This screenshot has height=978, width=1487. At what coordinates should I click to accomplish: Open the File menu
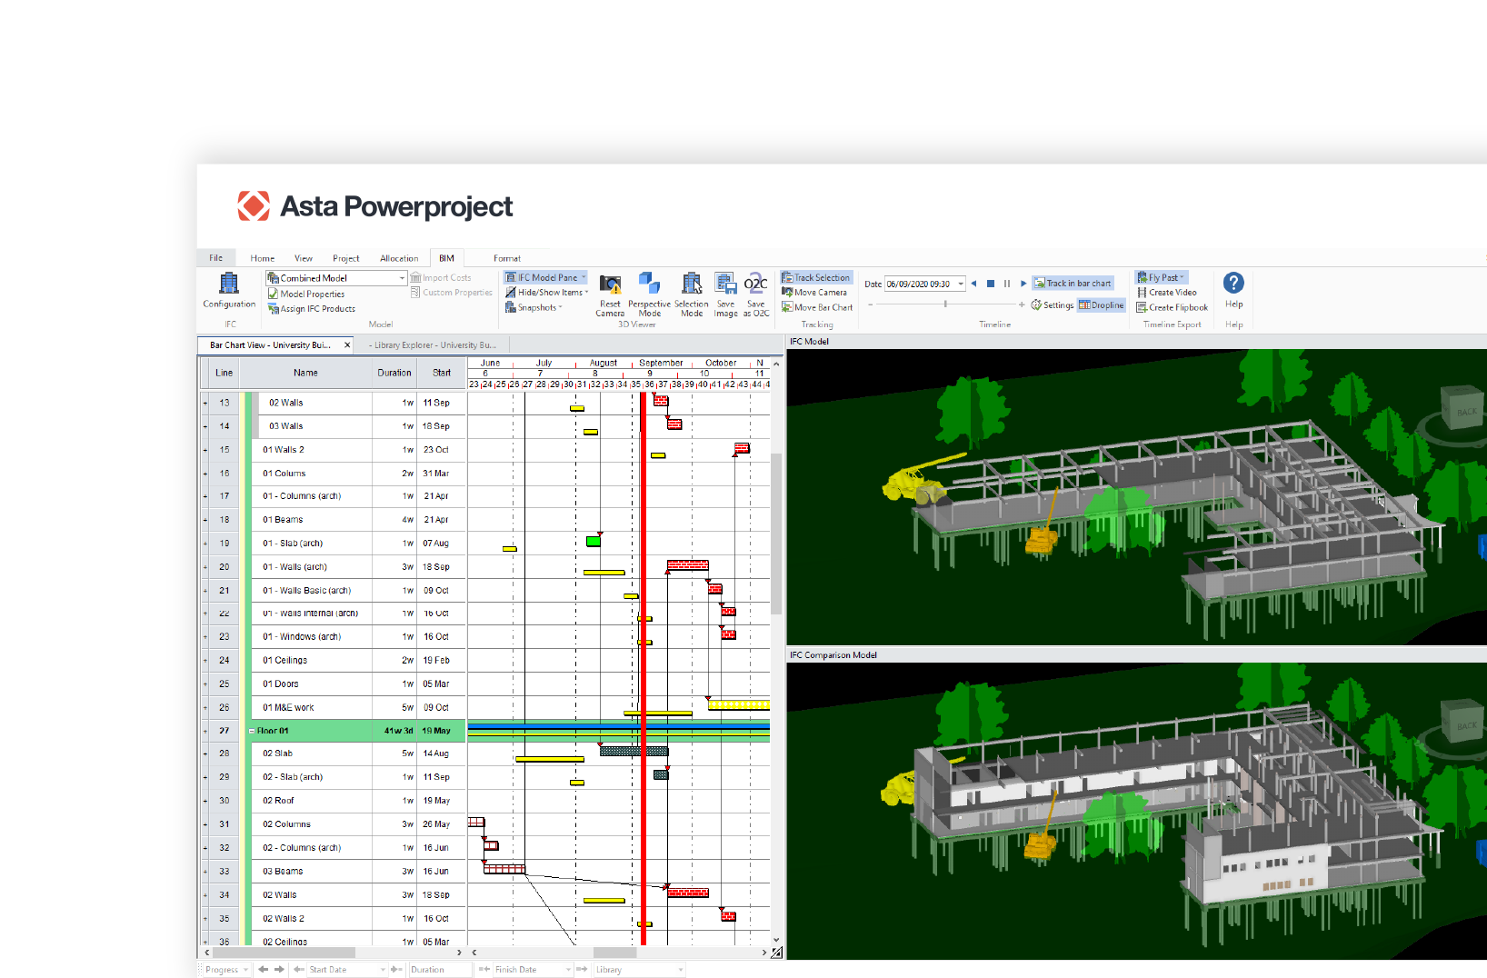(x=216, y=258)
